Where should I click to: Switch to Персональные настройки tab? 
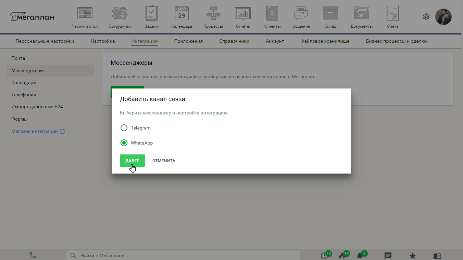(x=45, y=41)
